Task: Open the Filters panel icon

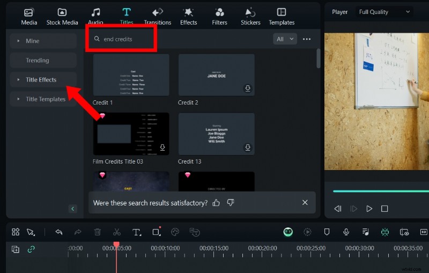Action: (x=219, y=16)
